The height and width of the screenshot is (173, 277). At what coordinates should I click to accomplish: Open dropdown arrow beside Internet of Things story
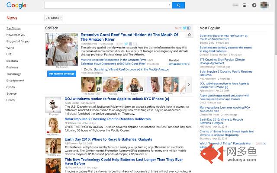(x=264, y=143)
